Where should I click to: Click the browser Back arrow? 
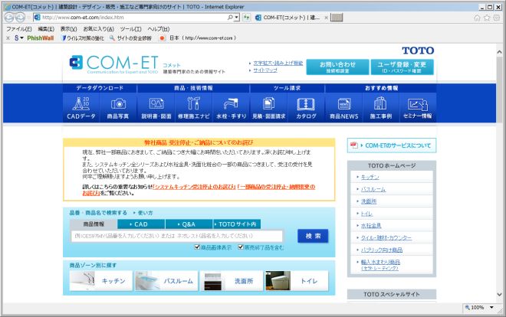tap(9, 18)
